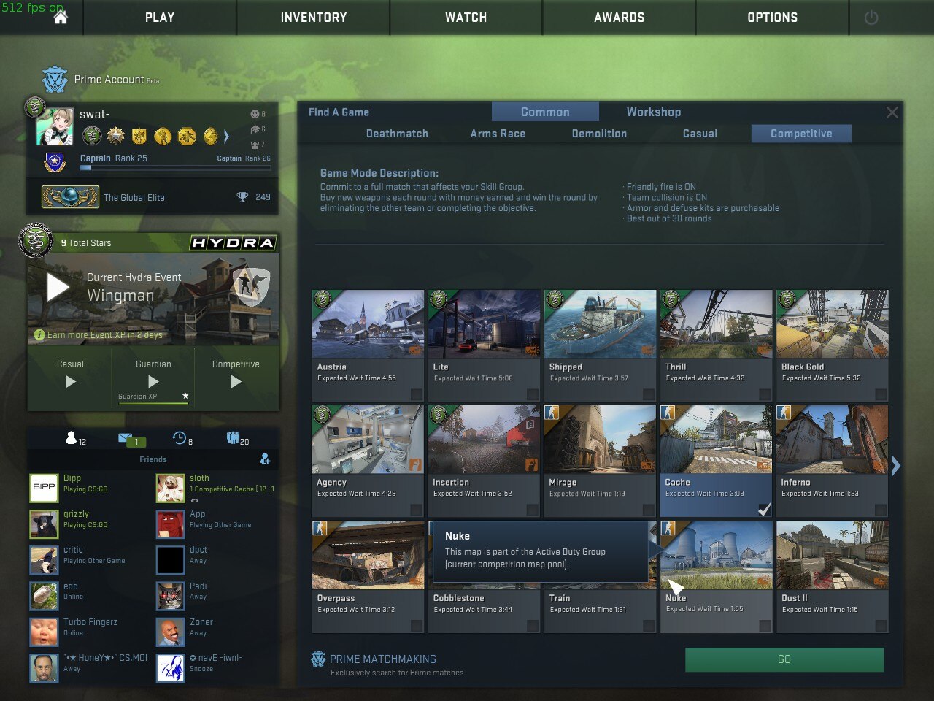Select the Deathmatch game mode tab

coord(397,134)
